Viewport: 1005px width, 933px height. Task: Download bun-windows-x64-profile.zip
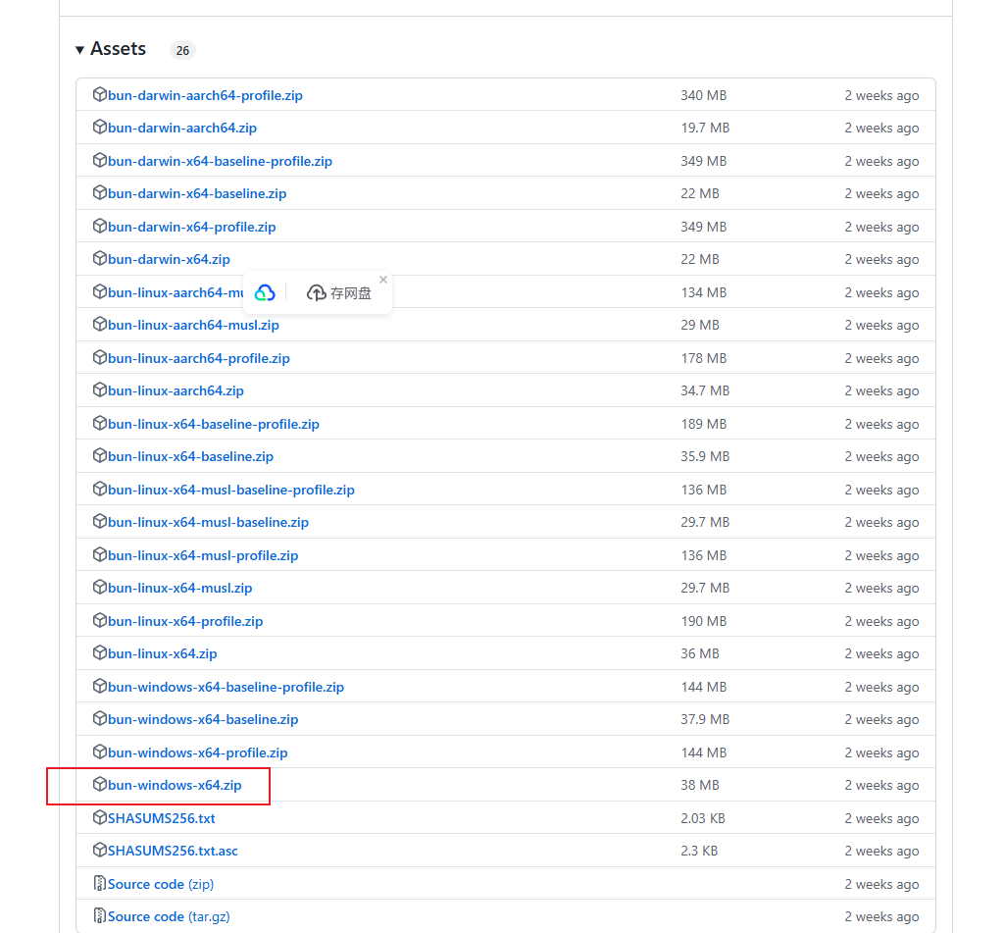(197, 752)
